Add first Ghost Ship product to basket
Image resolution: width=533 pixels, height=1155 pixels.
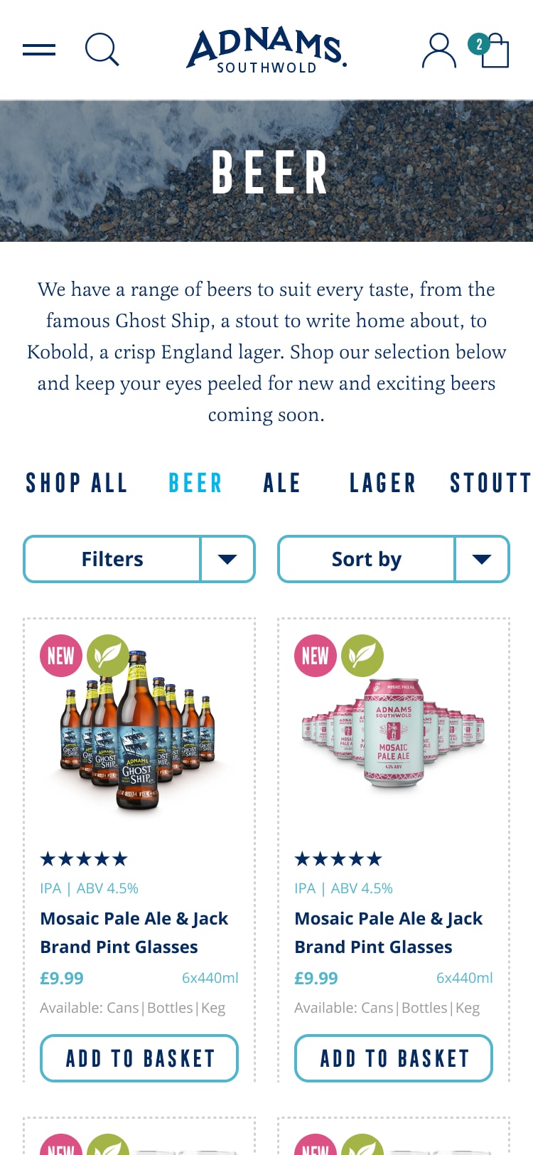pyautogui.click(x=139, y=1058)
